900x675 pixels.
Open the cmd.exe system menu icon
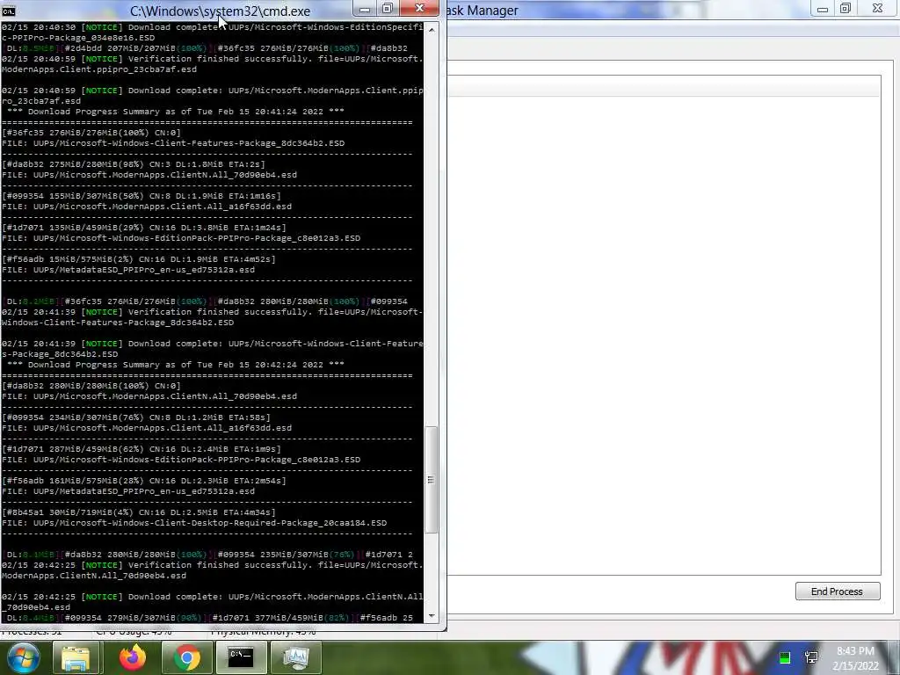point(9,11)
